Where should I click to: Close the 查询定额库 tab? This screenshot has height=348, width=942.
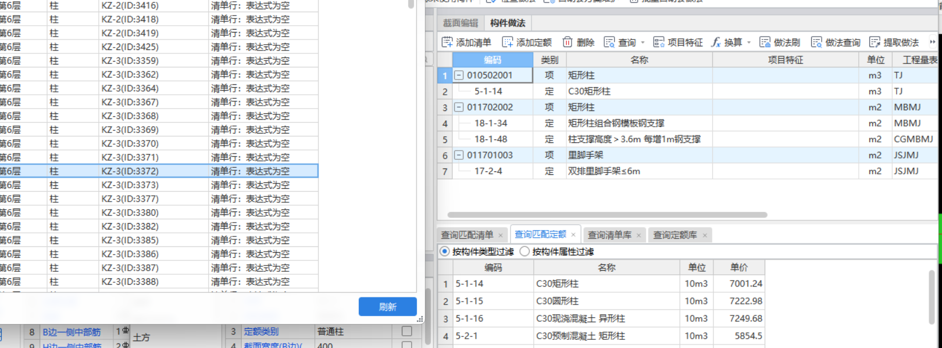click(x=705, y=235)
